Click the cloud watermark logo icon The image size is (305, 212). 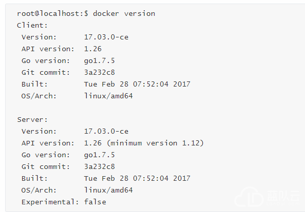tap(250, 197)
